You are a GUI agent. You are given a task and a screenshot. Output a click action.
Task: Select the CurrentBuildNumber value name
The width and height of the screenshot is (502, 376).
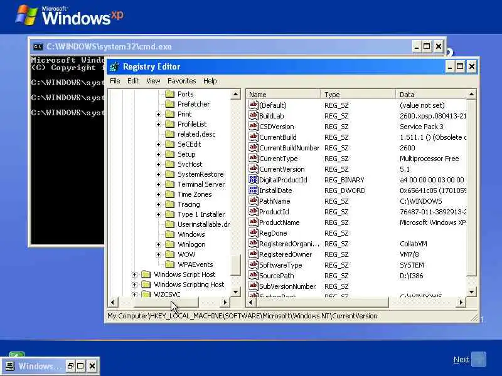(289, 148)
